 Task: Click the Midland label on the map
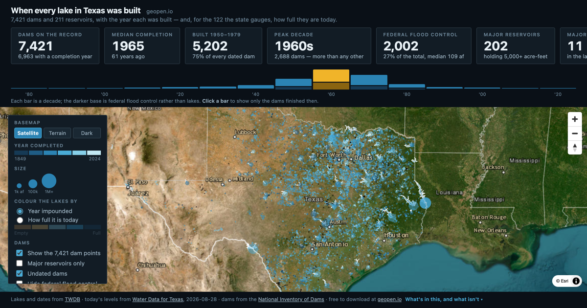(243, 179)
